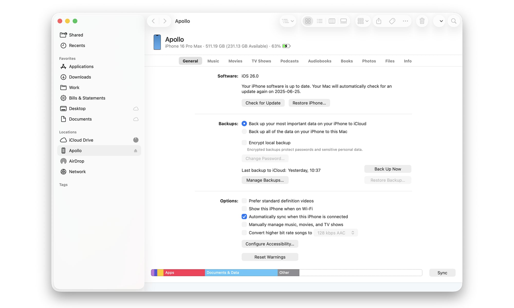Click the battery charging indicator
The height and width of the screenshot is (308, 514).
(x=286, y=46)
